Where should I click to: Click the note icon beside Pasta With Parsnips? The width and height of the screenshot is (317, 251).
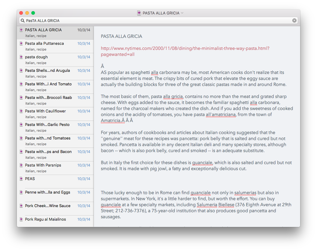click(21, 165)
